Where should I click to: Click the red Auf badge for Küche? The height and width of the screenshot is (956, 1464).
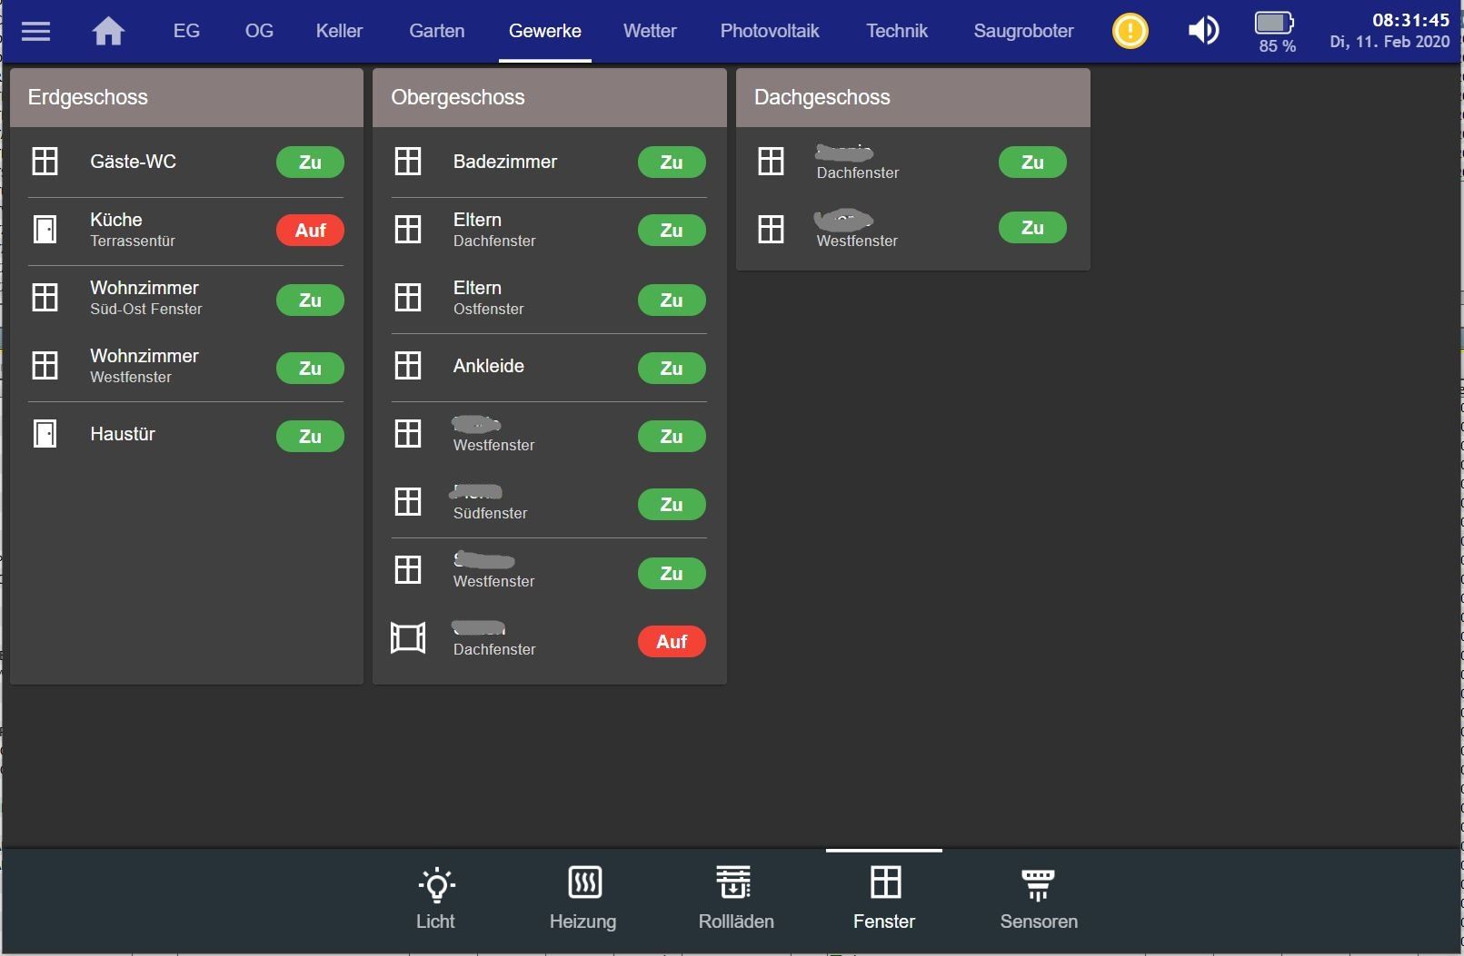(310, 231)
